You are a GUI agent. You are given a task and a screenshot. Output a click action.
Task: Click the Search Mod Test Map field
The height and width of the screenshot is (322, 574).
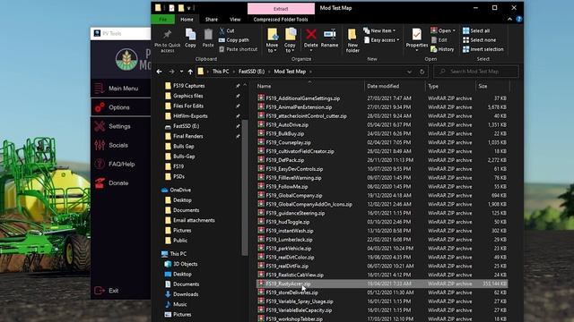pos(476,72)
